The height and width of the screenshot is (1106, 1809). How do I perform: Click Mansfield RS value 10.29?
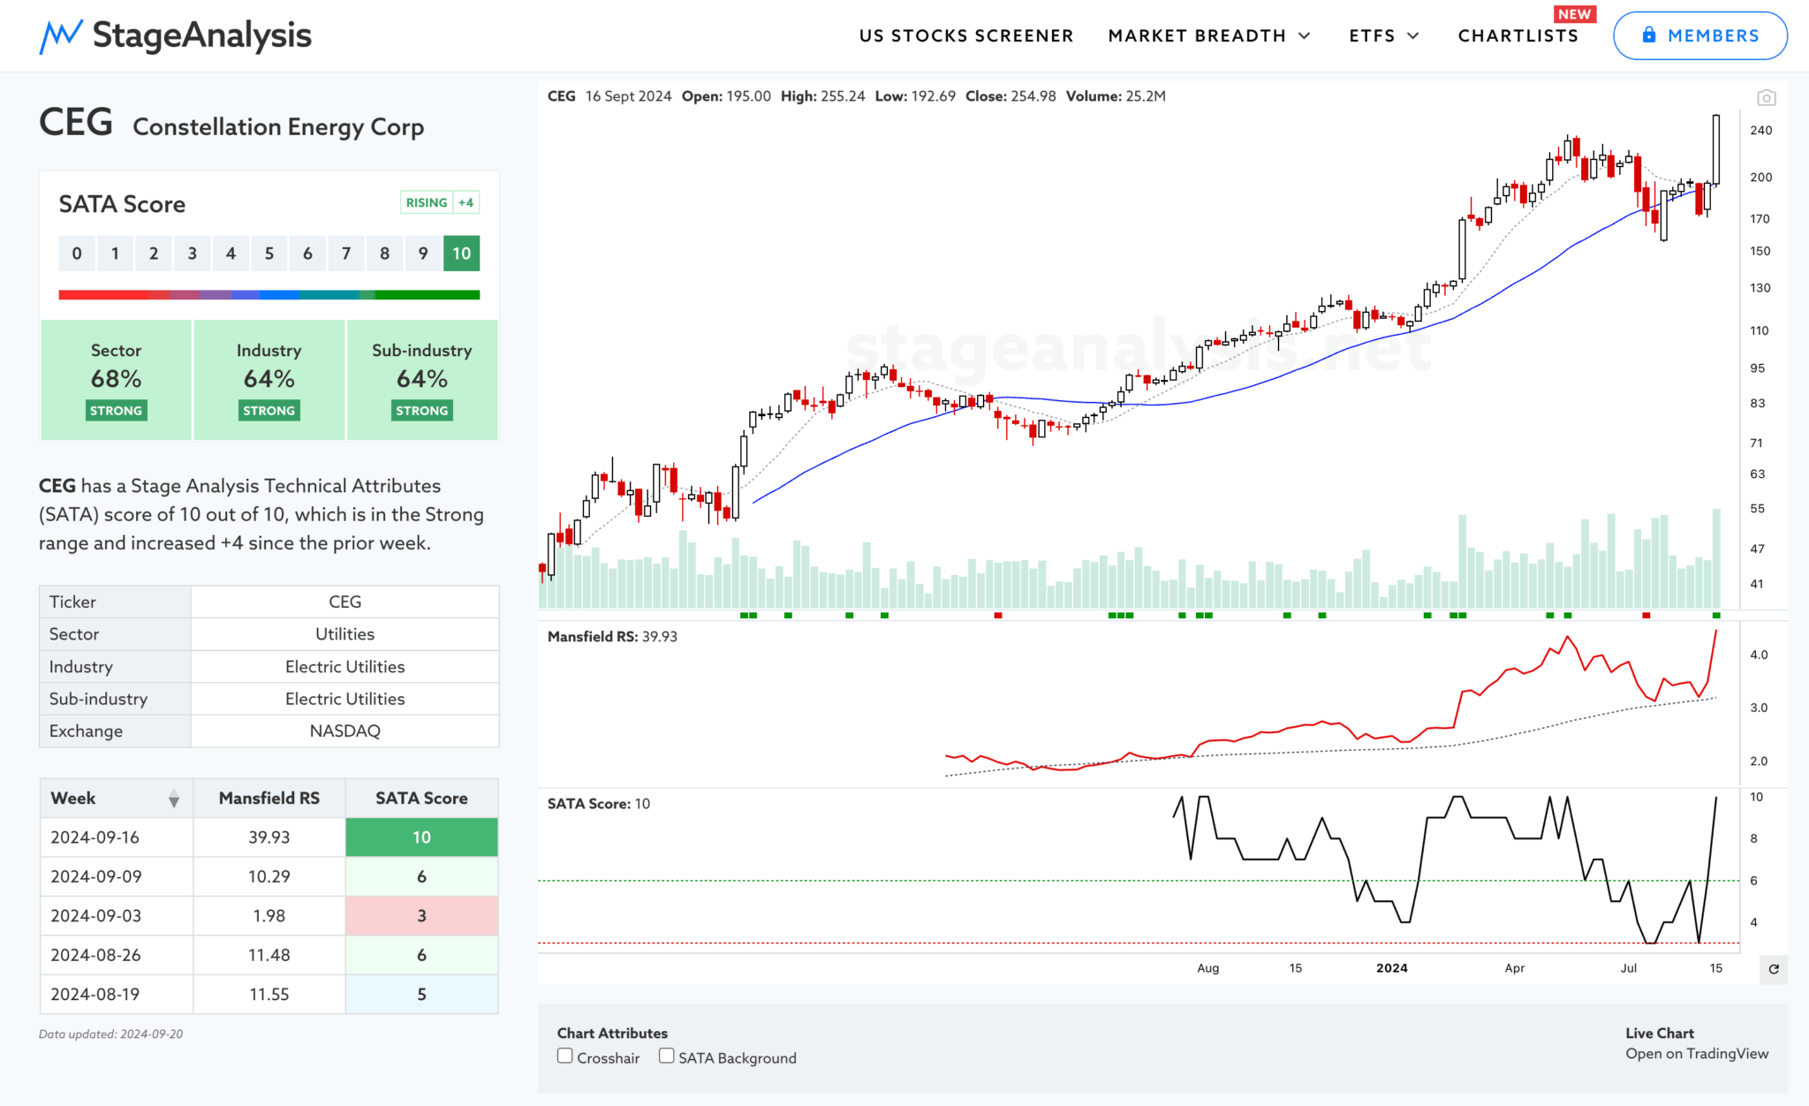pyautogui.click(x=269, y=876)
